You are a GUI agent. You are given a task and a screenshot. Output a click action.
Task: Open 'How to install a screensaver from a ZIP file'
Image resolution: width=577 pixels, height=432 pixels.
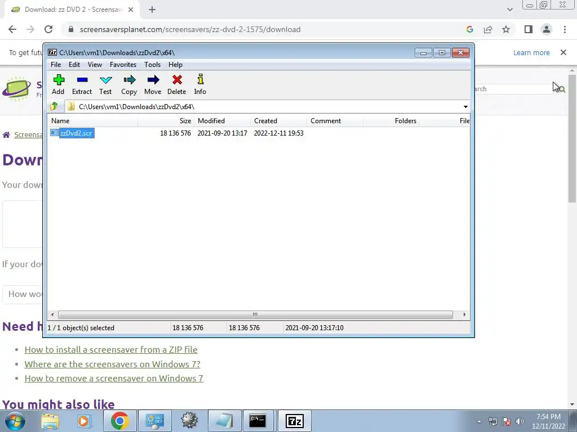111,349
